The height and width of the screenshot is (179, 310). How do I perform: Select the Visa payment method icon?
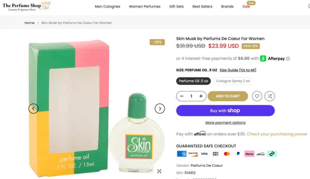coord(204,154)
